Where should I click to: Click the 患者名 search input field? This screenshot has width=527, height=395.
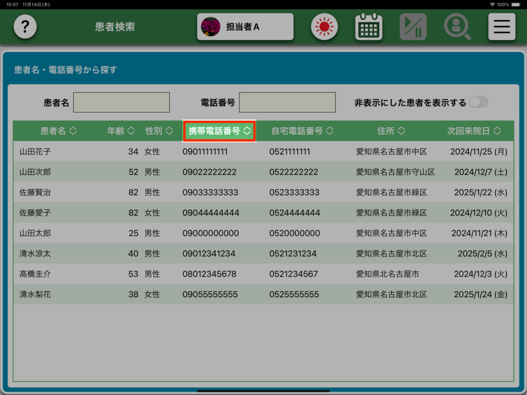click(121, 102)
